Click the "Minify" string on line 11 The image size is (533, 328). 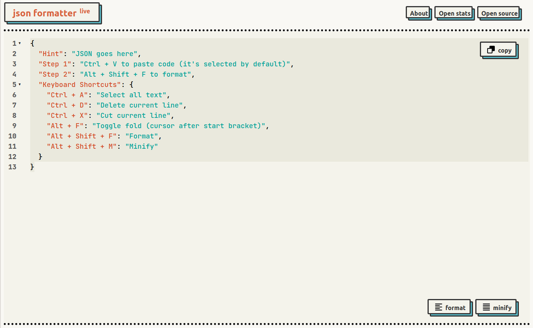click(141, 146)
